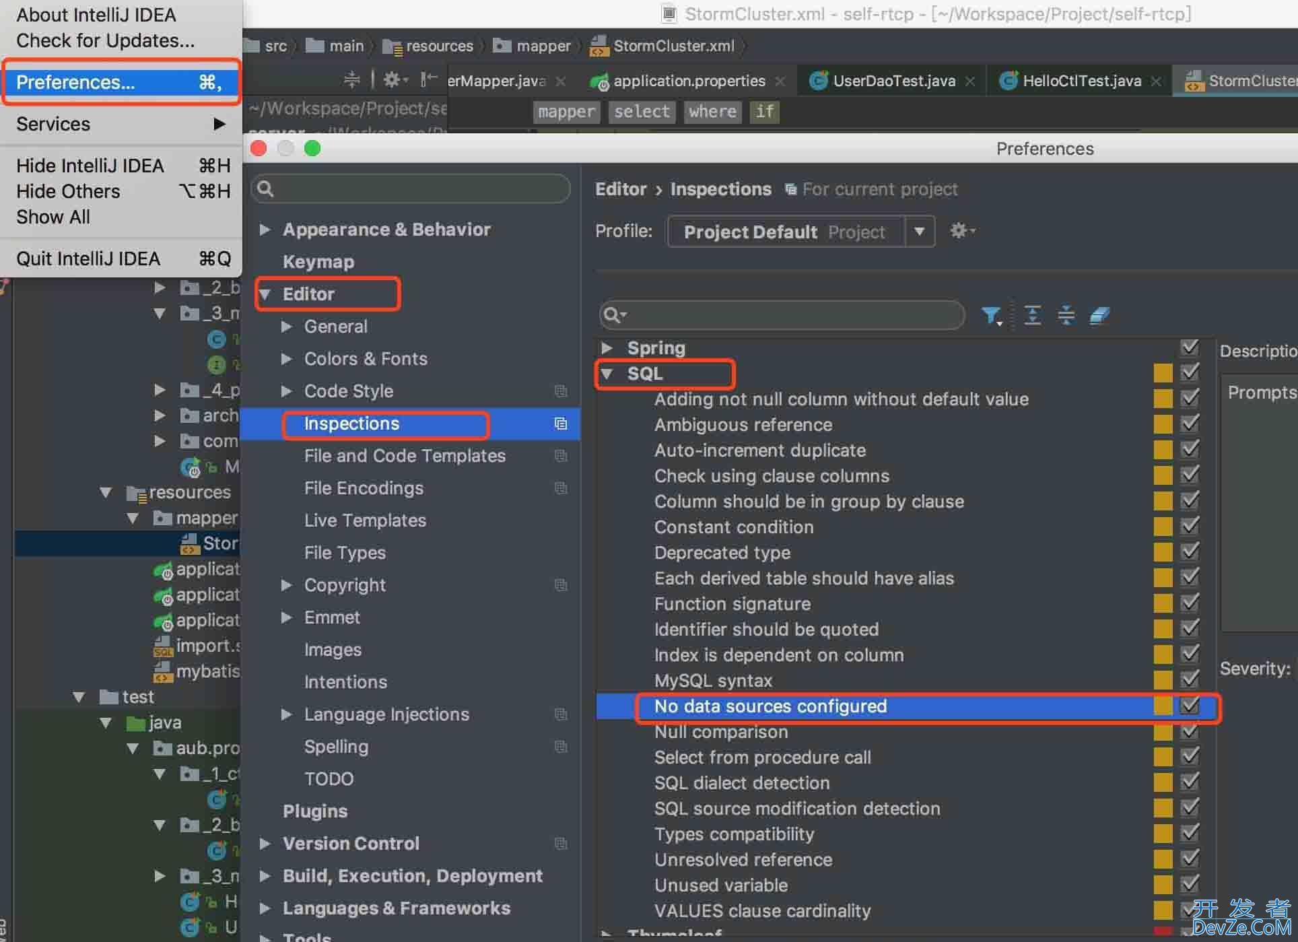
Task: Expand the Spring inspections group
Action: tap(607, 347)
